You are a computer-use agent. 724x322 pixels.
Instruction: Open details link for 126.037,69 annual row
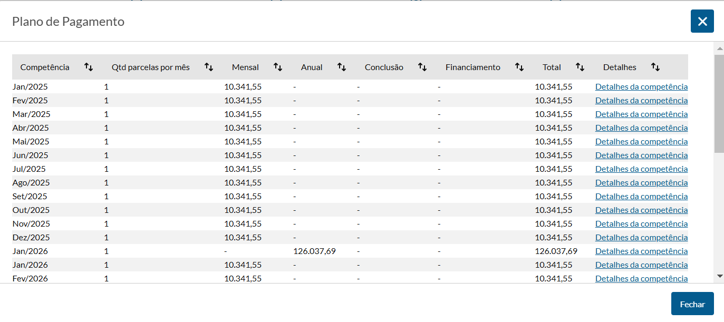click(641, 251)
